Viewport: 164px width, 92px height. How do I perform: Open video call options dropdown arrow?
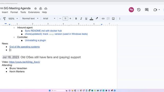click(159, 10)
